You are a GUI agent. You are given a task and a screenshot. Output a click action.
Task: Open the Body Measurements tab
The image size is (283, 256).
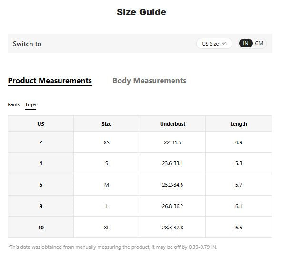click(149, 80)
